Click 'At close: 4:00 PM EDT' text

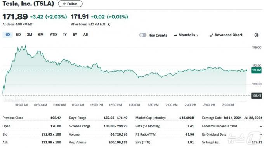point(18,24)
